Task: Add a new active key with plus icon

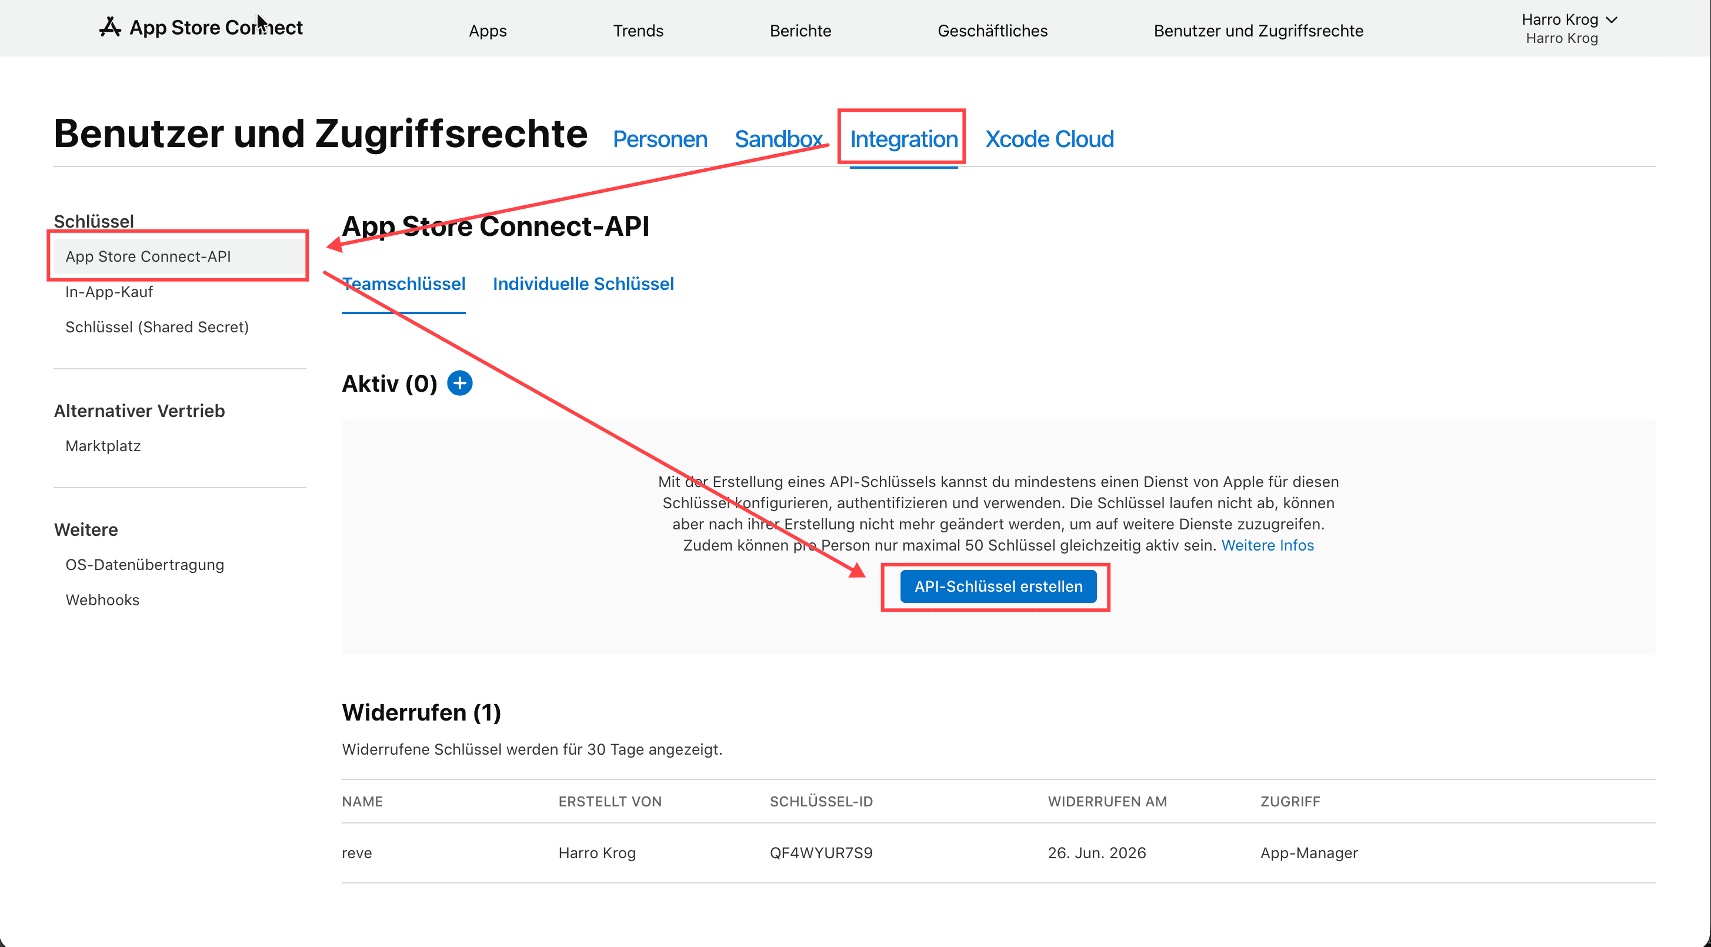Action: pos(459,383)
